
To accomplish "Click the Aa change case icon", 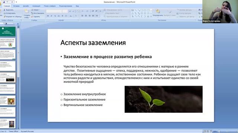I will click(x=71, y=16).
